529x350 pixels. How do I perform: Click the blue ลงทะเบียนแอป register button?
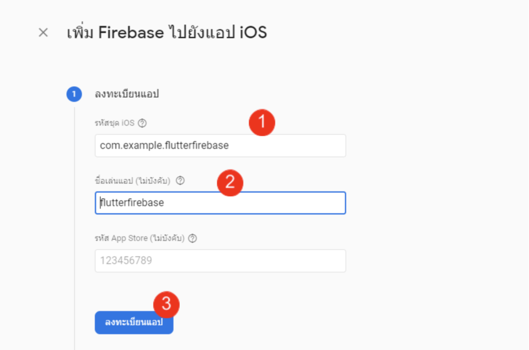134,323
